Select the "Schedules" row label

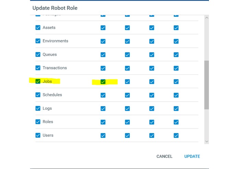pos(52,95)
